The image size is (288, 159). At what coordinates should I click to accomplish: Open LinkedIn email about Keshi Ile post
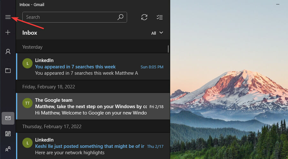(x=93, y=146)
